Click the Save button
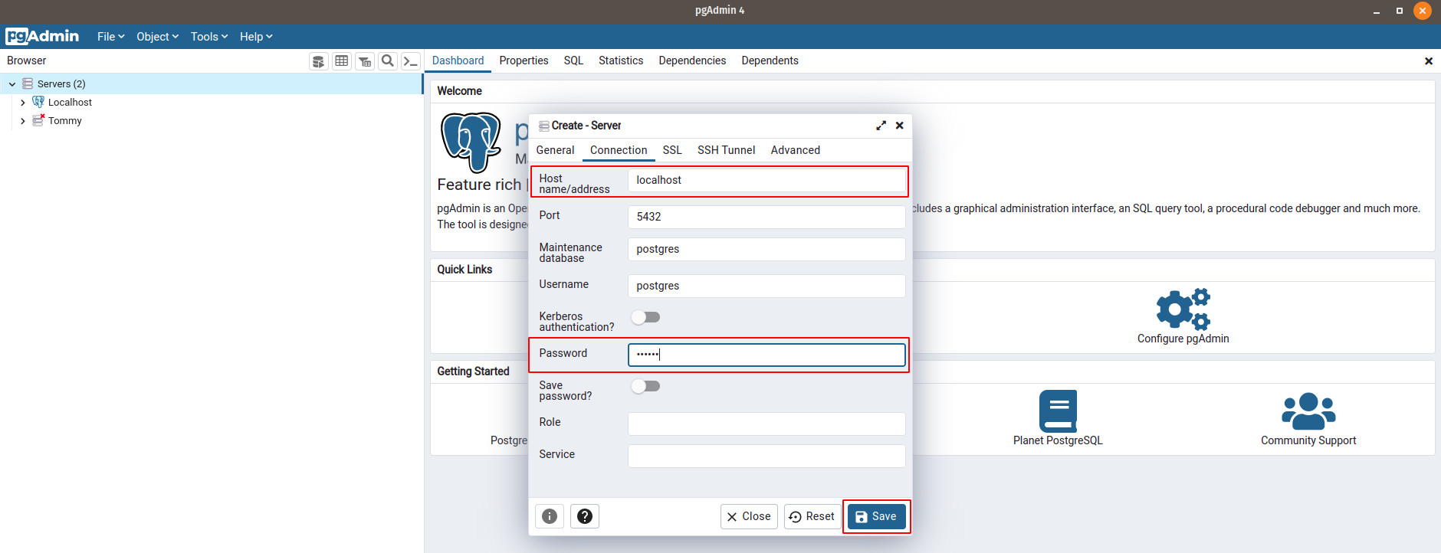 tap(876, 516)
